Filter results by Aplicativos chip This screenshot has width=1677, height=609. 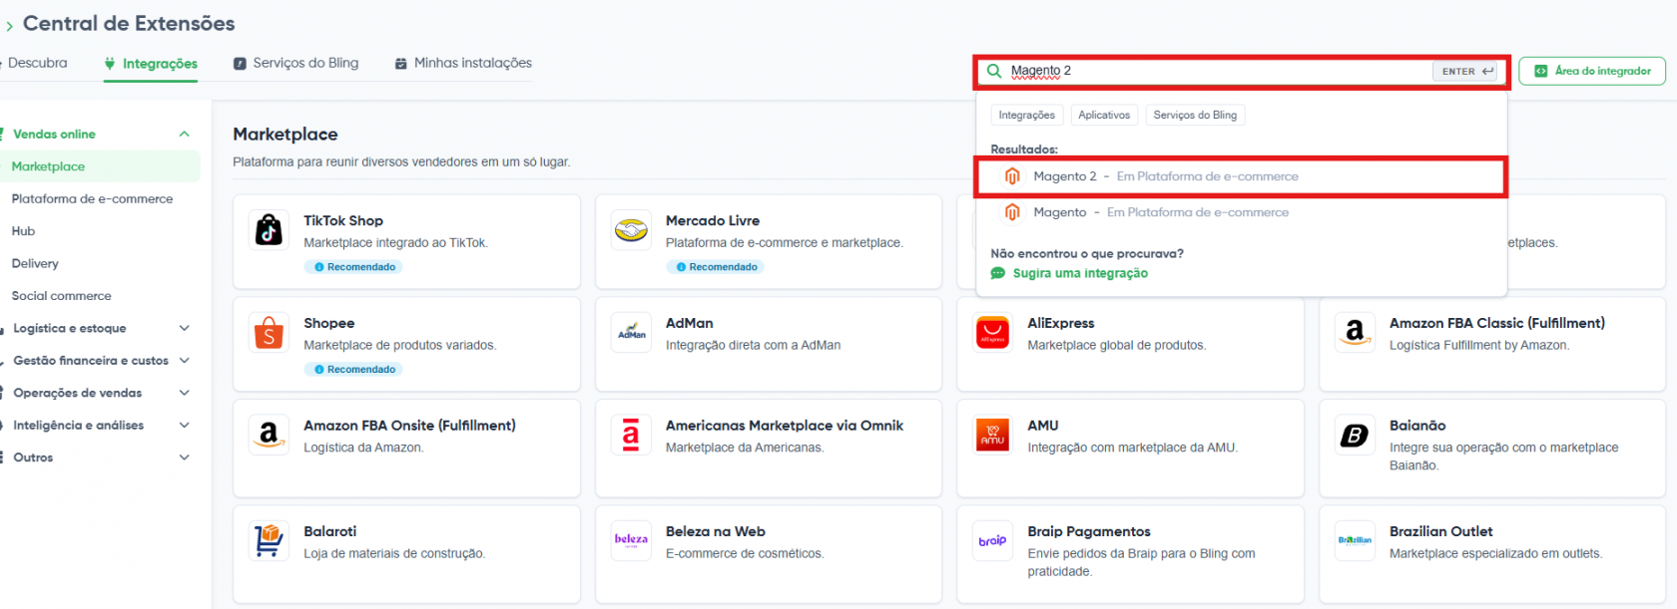click(1104, 116)
